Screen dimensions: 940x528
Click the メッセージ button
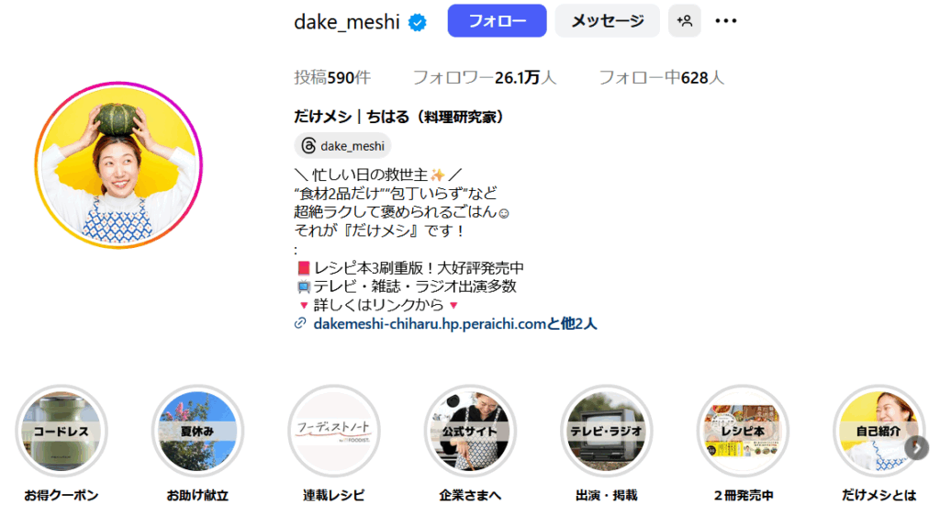tap(608, 21)
